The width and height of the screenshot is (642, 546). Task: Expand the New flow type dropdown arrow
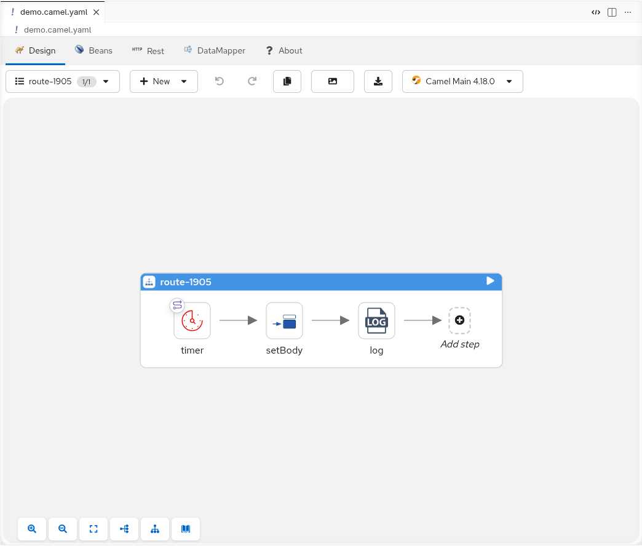184,81
